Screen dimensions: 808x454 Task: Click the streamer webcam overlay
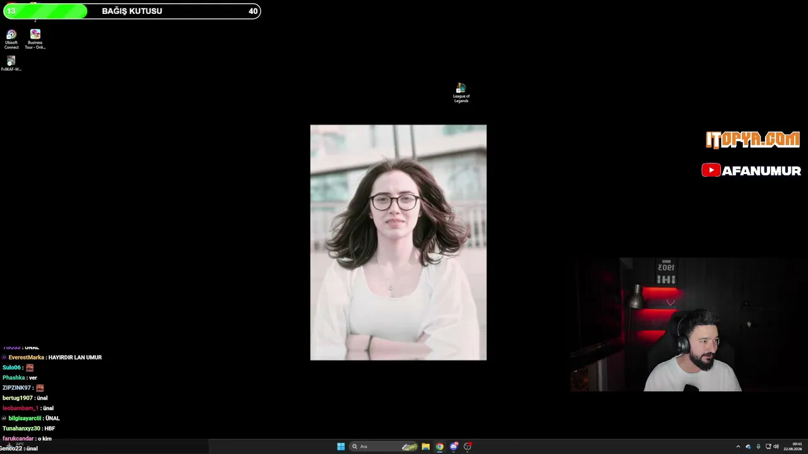[x=689, y=324]
